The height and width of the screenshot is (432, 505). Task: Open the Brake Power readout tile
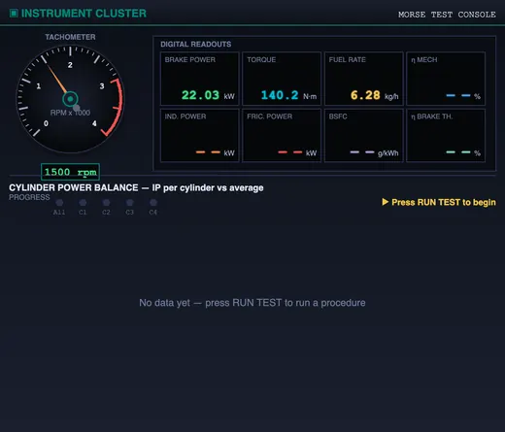[200, 79]
